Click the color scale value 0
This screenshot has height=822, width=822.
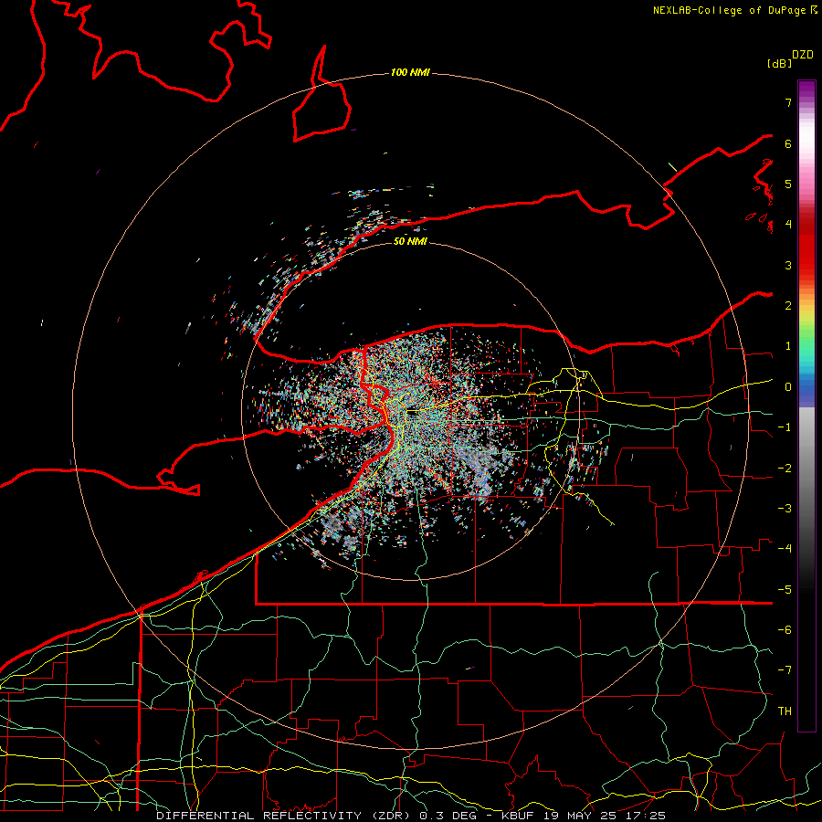click(x=788, y=387)
